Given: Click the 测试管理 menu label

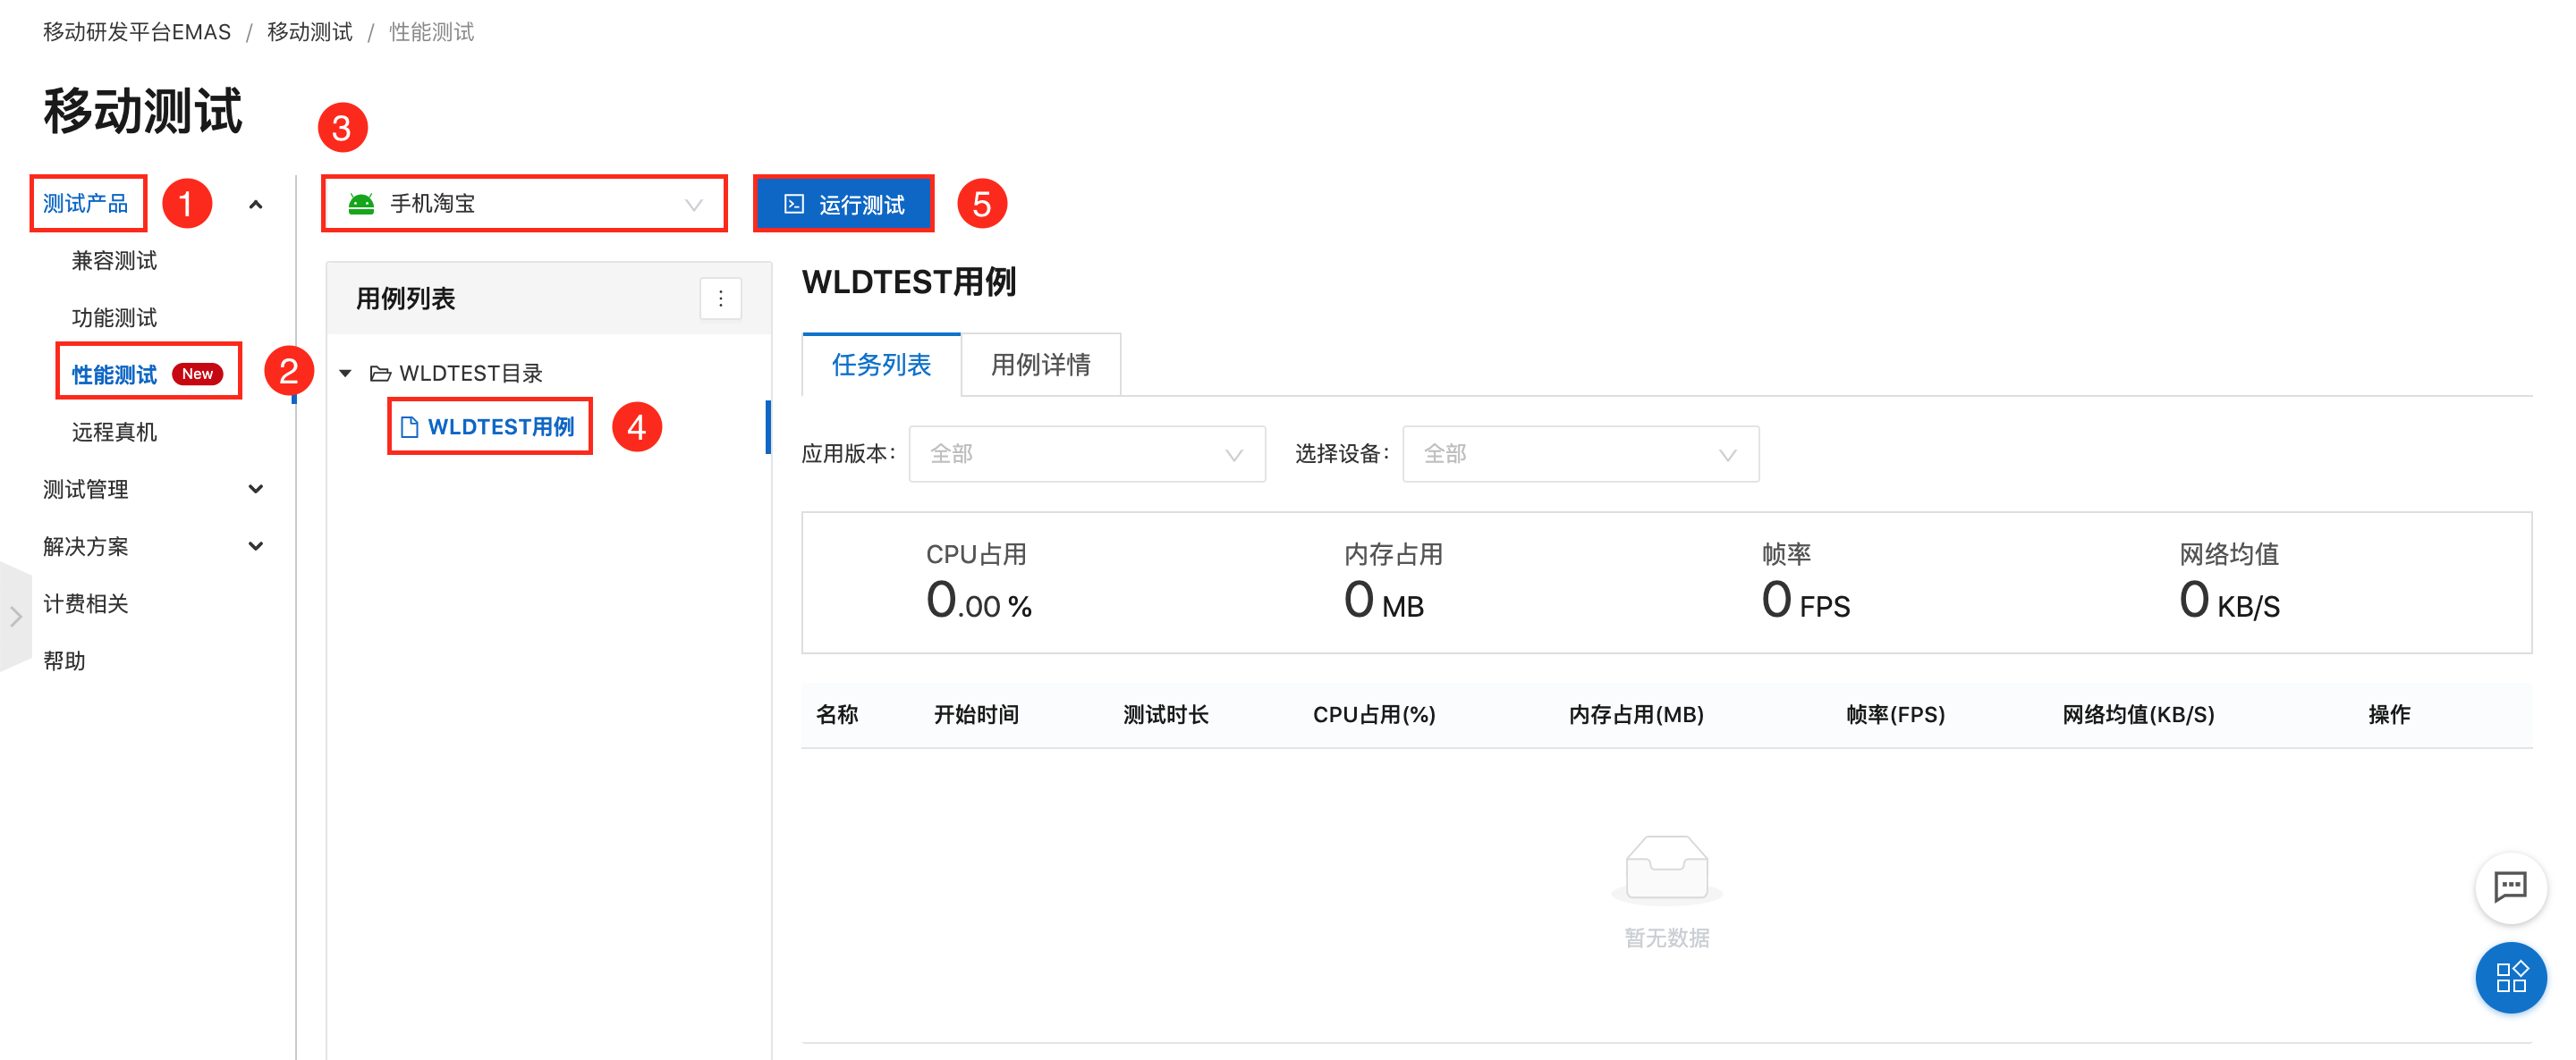Looking at the screenshot, I should (85, 490).
